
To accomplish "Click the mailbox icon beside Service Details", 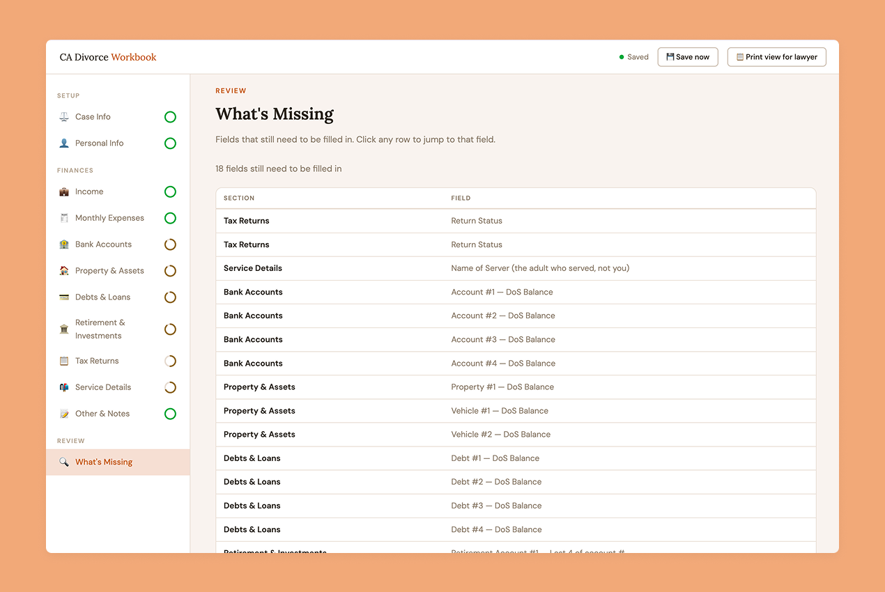I will click(x=64, y=387).
